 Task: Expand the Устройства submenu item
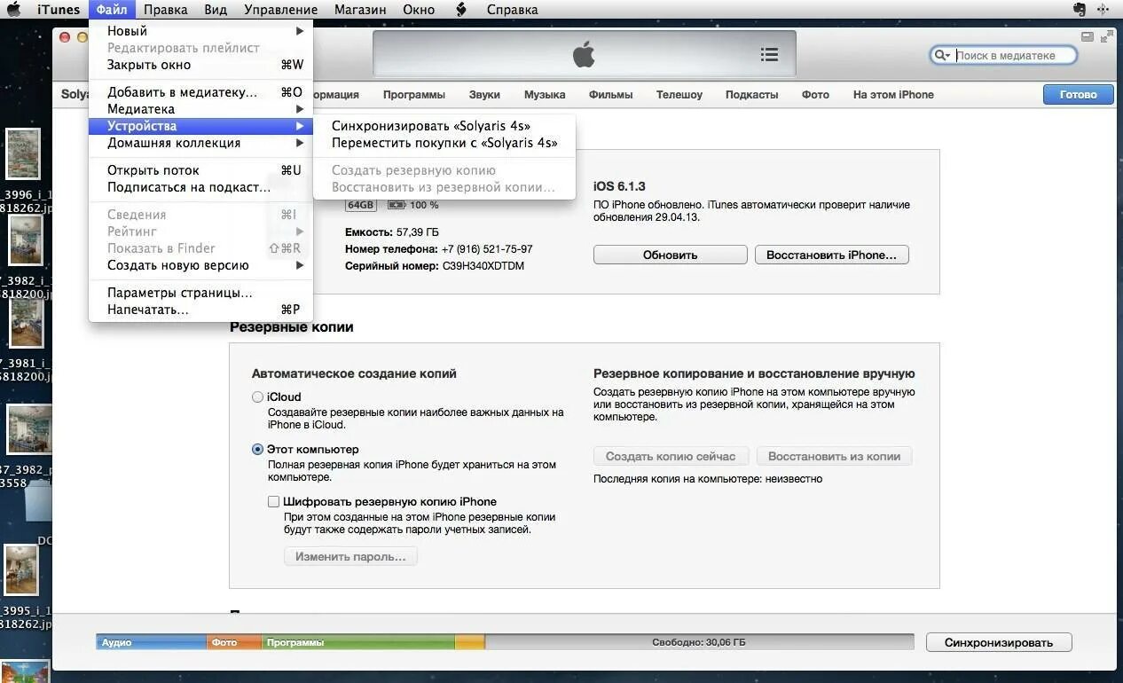200,126
